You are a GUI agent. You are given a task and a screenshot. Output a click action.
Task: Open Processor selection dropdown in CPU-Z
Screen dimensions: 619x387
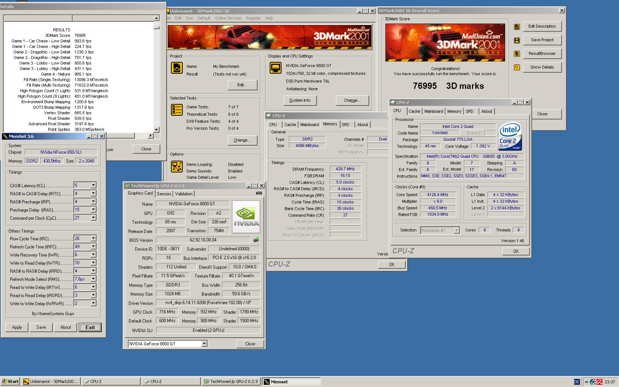click(457, 230)
